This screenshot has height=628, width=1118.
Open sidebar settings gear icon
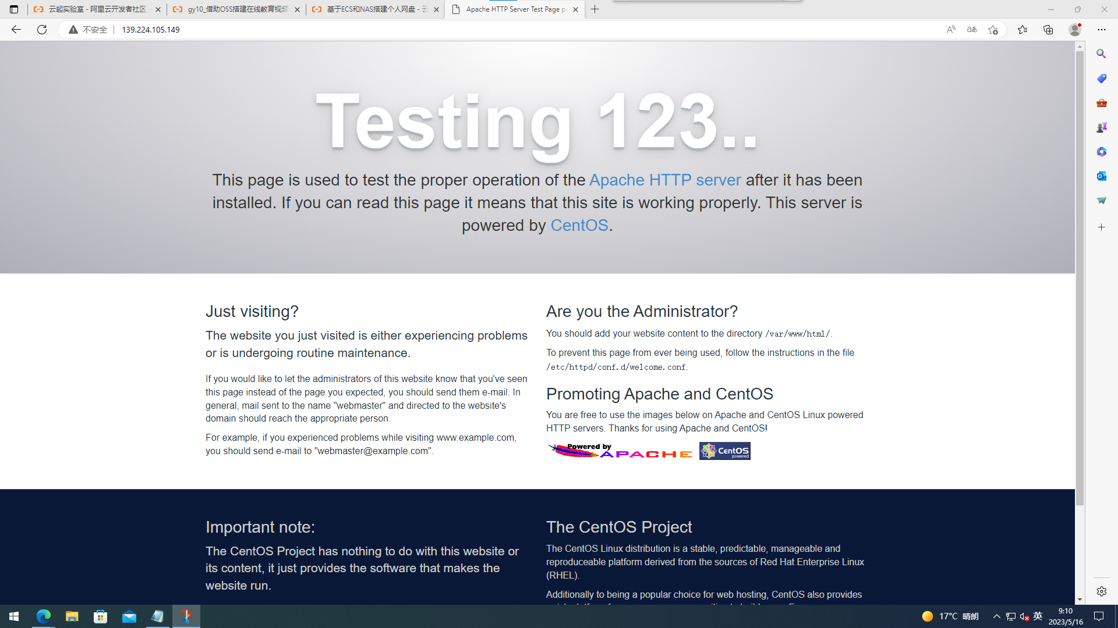click(1101, 591)
